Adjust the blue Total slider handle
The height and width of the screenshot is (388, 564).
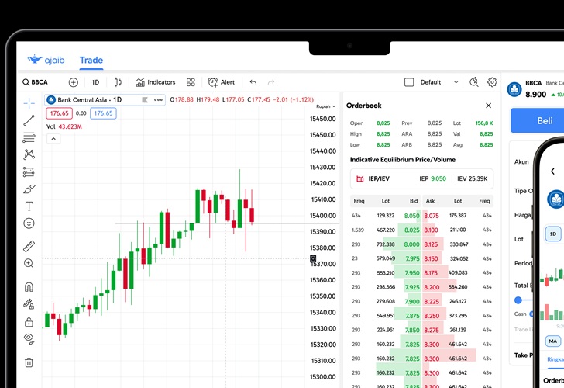point(518,300)
